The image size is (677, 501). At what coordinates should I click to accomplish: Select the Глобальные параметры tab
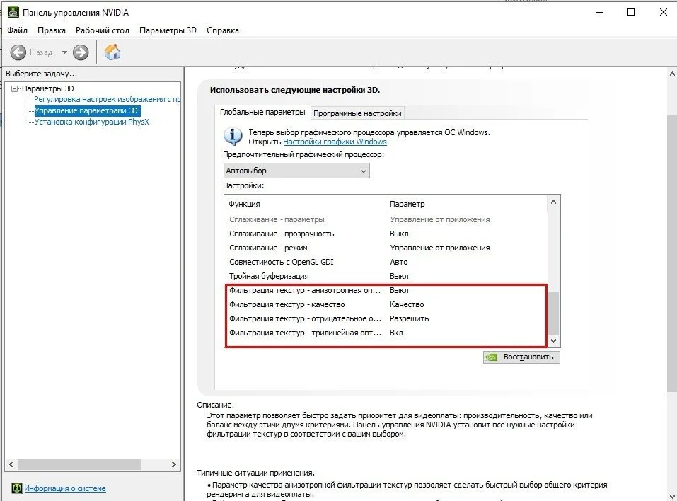tap(262, 112)
